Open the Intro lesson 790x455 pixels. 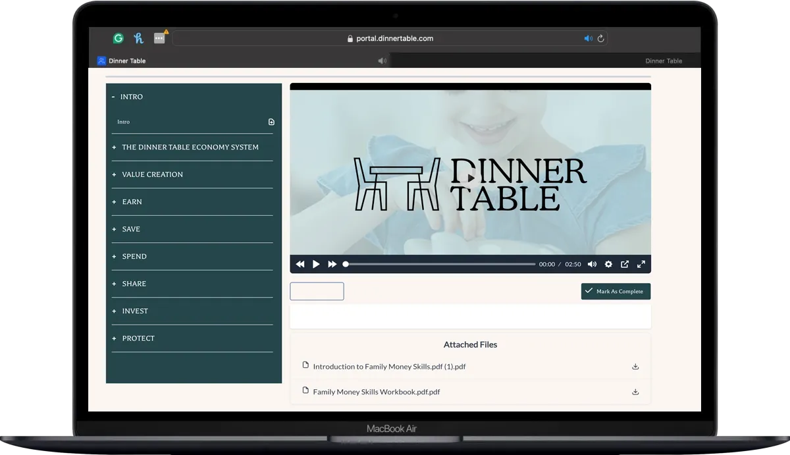(124, 122)
